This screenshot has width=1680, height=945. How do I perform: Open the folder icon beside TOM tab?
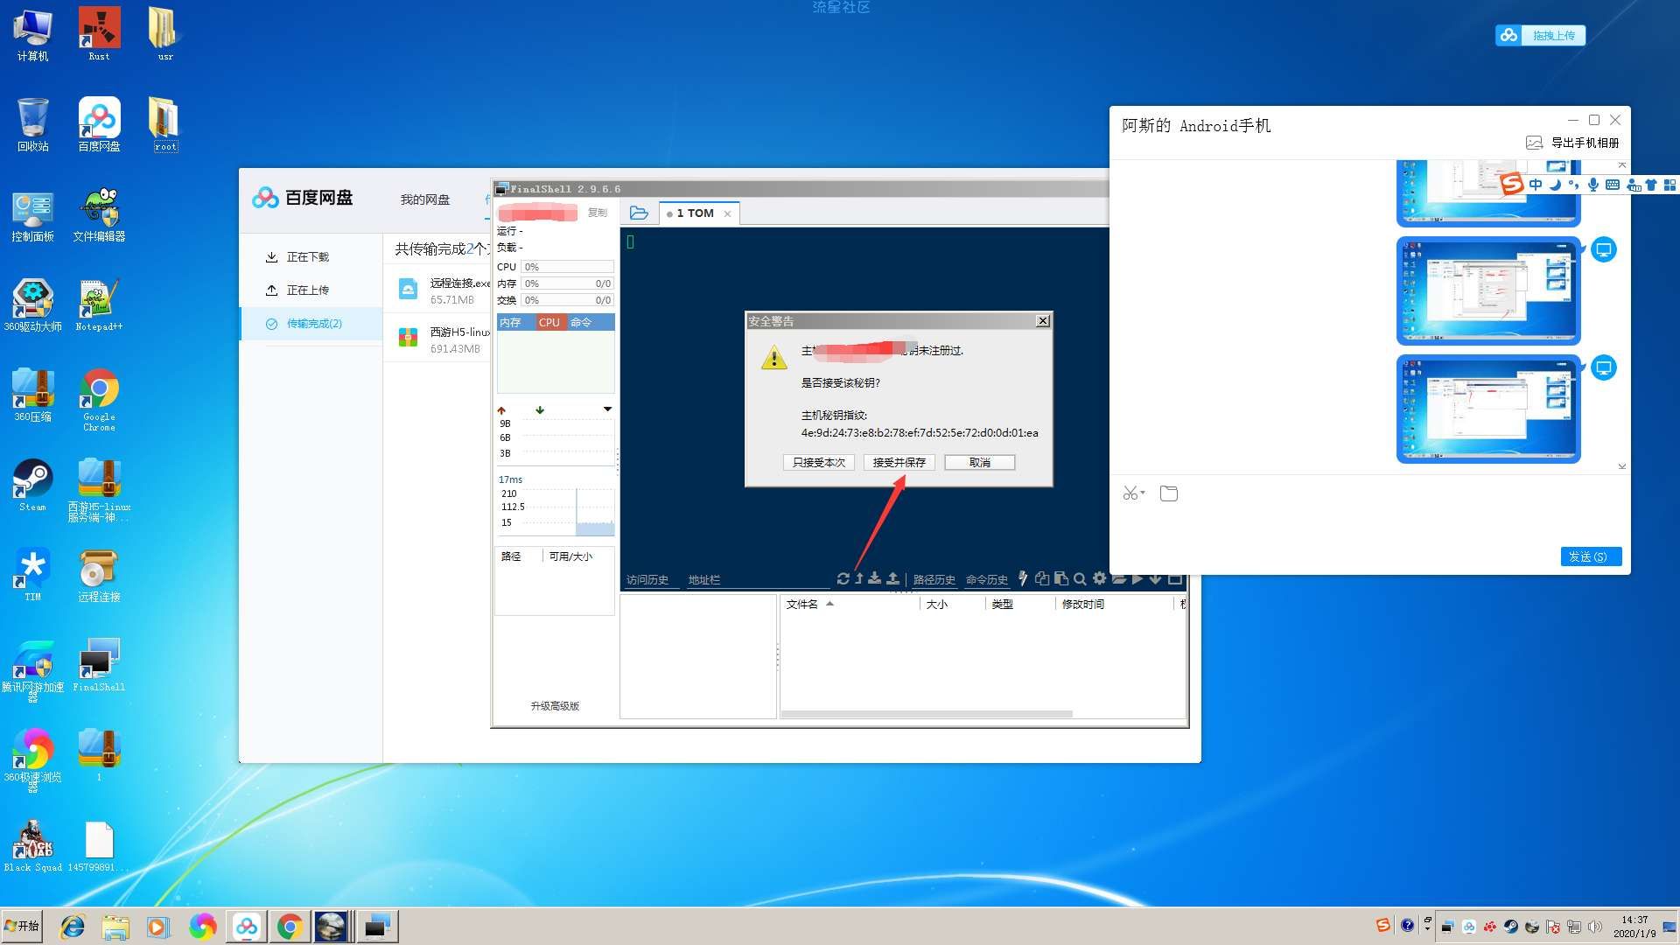(x=639, y=213)
